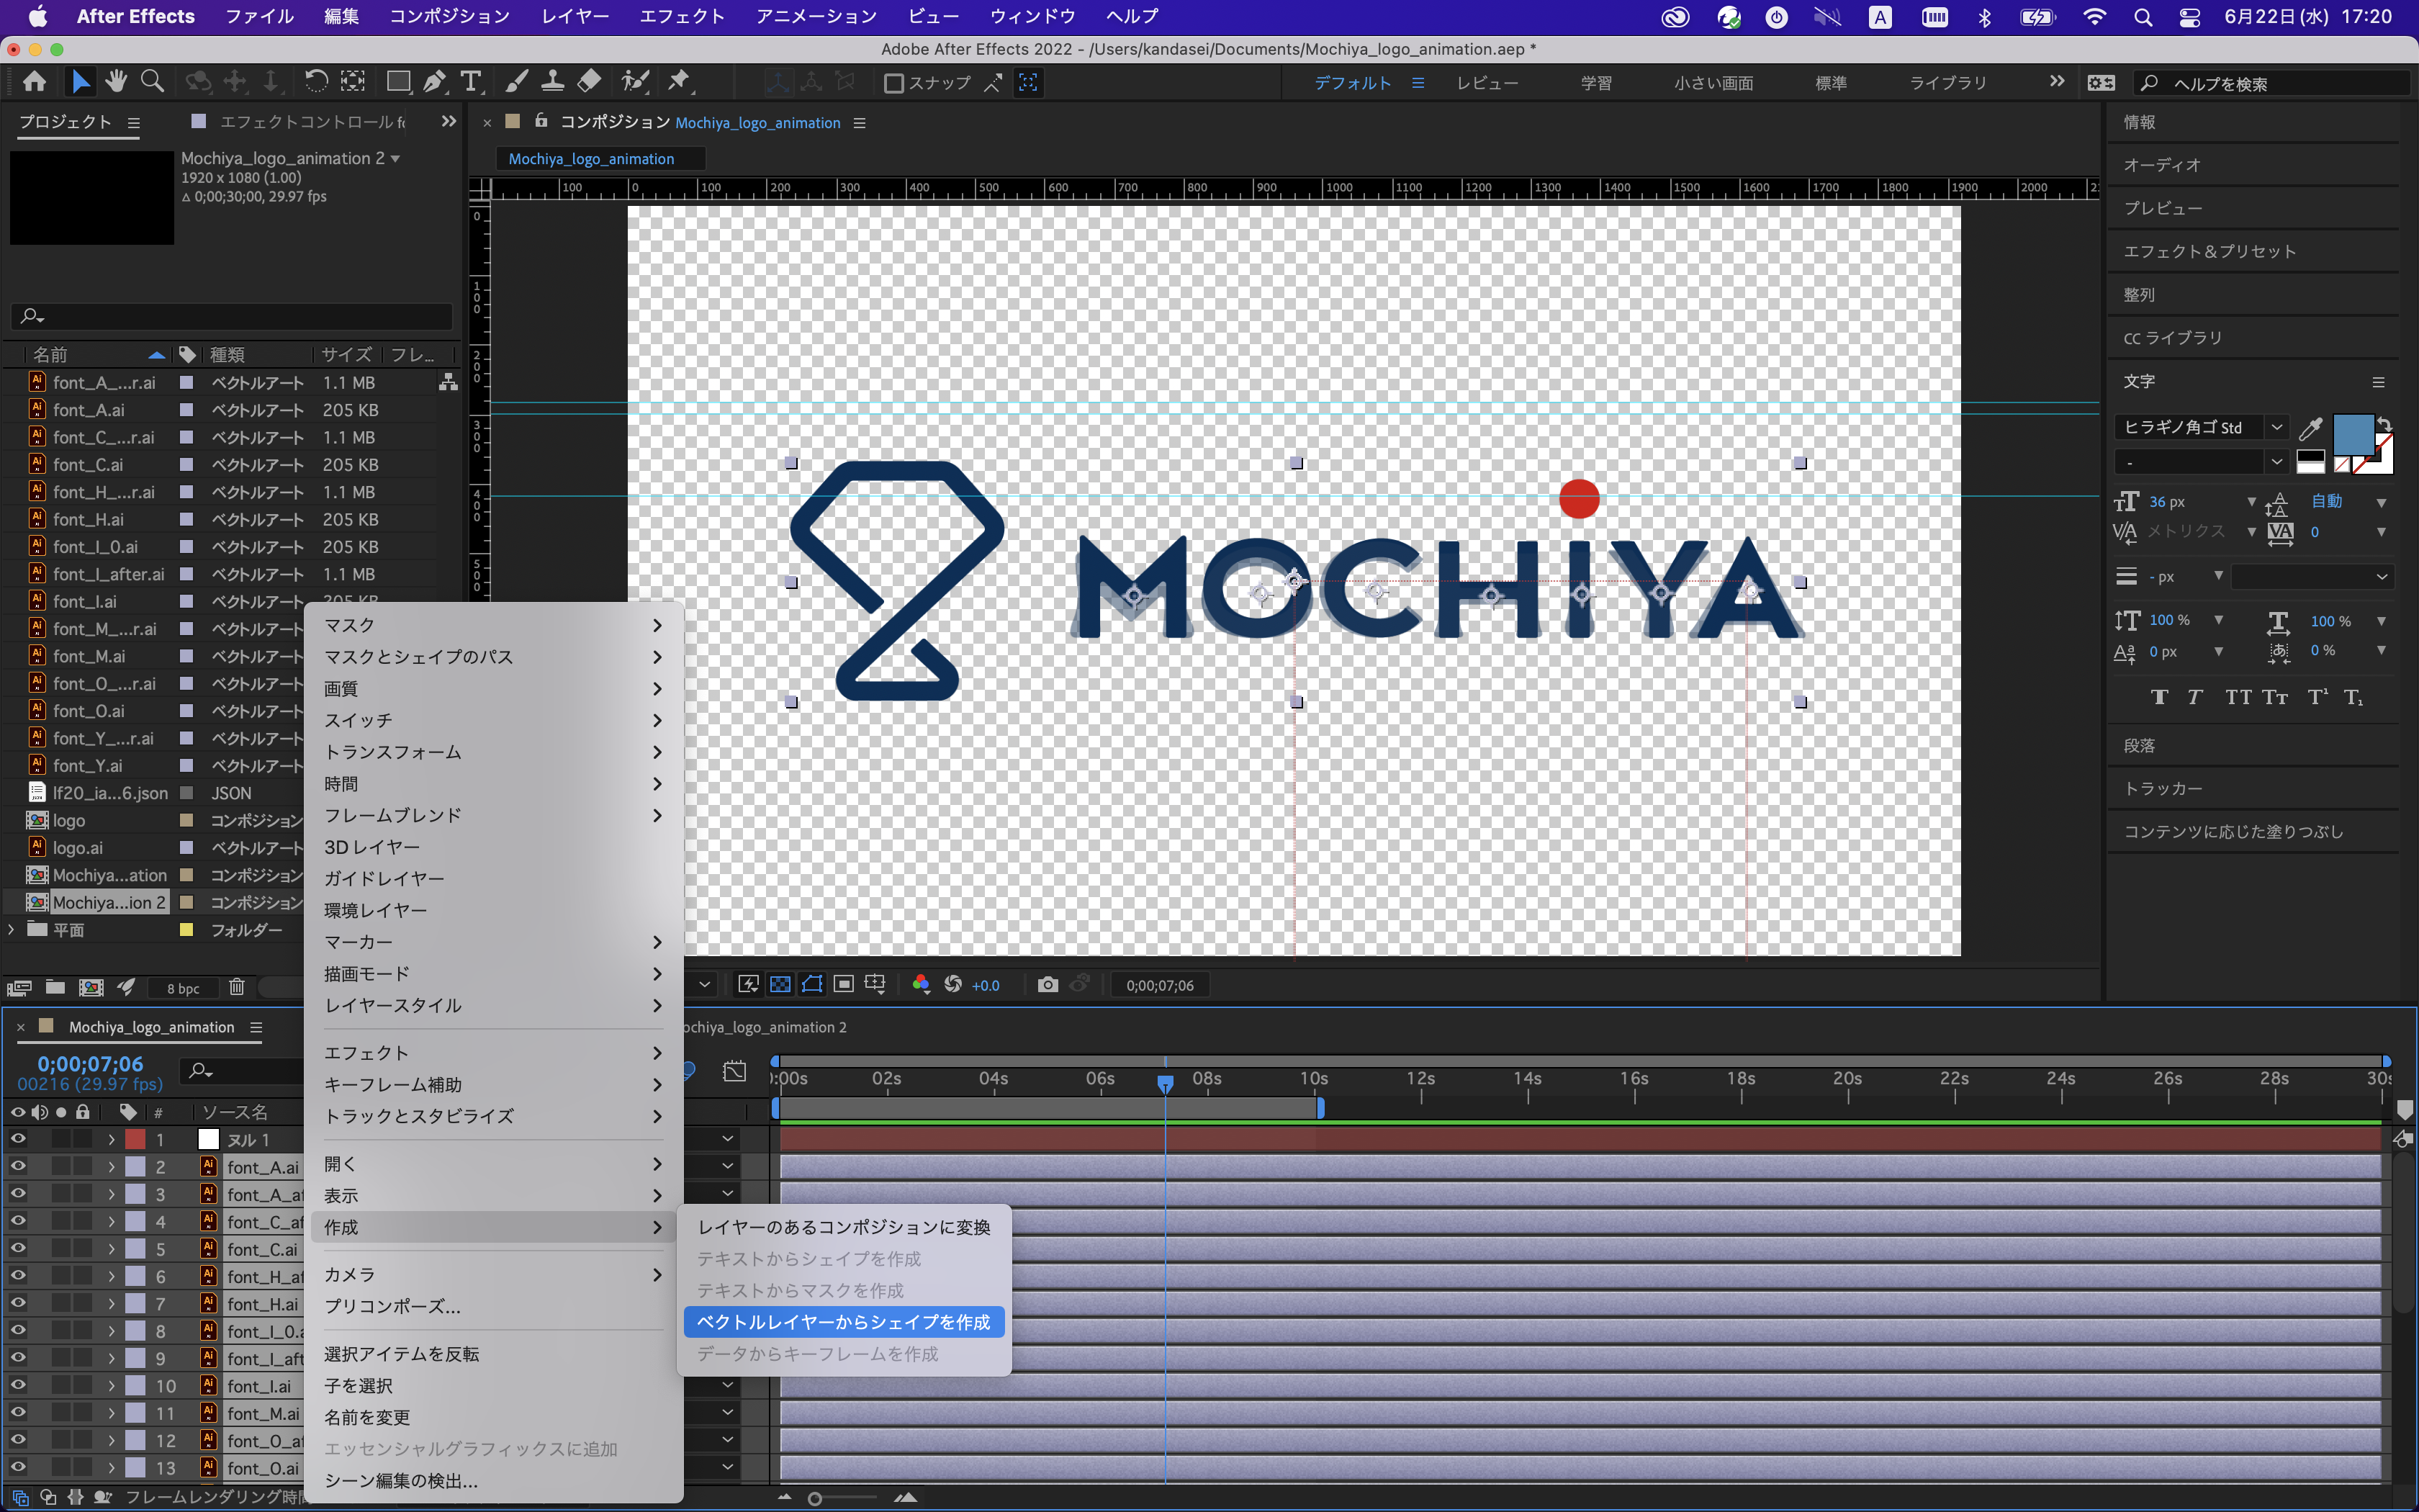Expand layer 13 font_O.ai properties
The height and width of the screenshot is (1512, 2419).
[111, 1467]
